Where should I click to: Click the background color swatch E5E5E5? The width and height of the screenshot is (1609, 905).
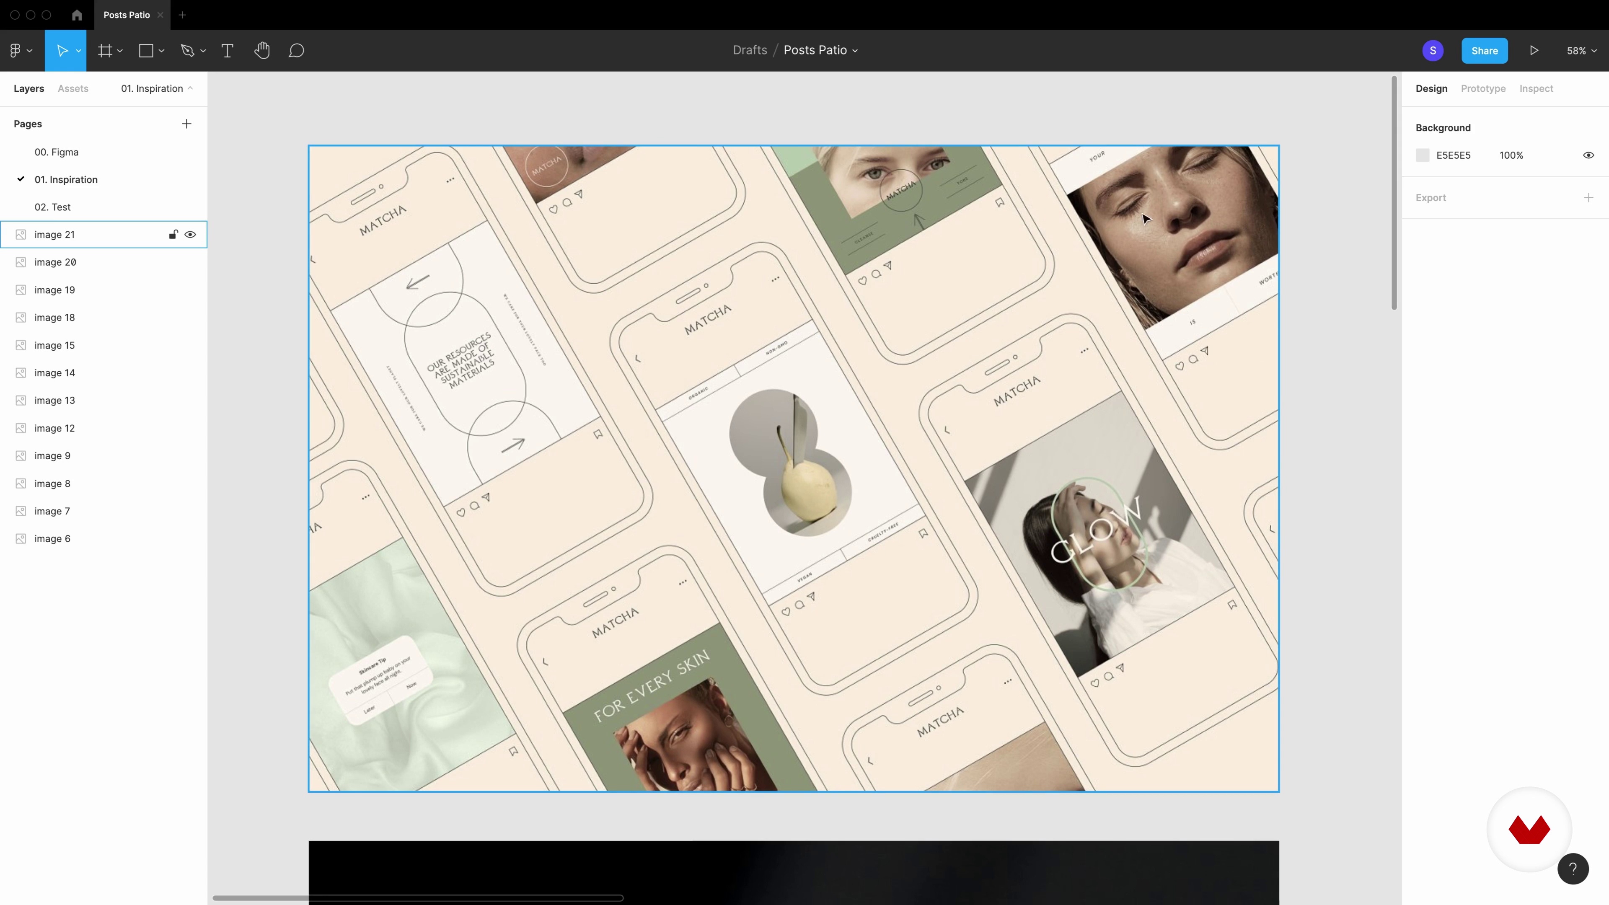click(x=1422, y=155)
